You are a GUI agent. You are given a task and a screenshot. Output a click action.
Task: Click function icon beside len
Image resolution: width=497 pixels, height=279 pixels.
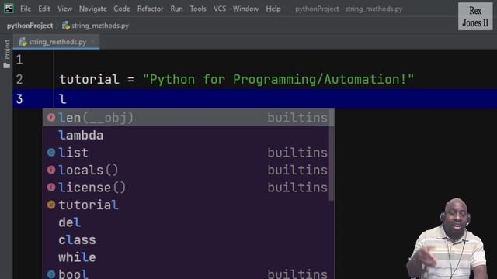tap(51, 118)
